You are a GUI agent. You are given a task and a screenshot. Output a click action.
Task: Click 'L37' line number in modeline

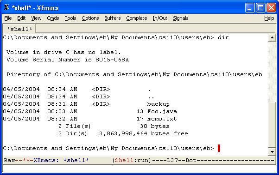pos(172,160)
